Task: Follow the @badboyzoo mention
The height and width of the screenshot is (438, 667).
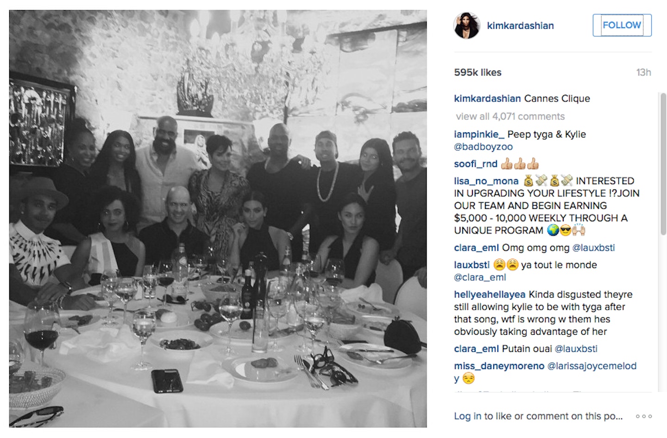Action: coord(483,147)
